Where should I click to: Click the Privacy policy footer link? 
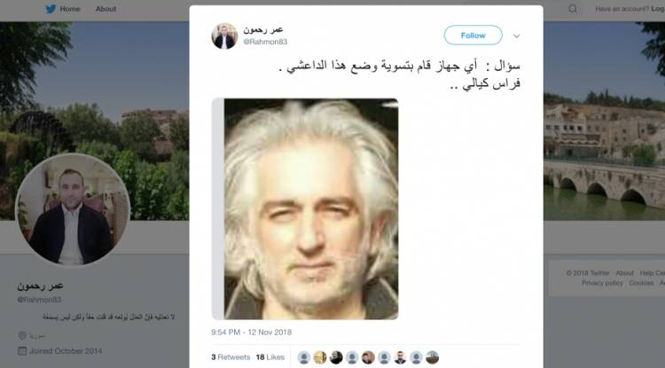(602, 283)
